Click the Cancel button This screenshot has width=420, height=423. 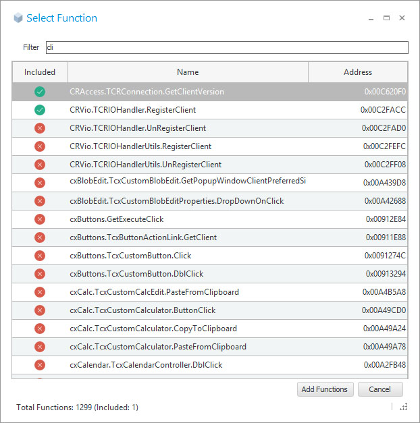coord(380,389)
